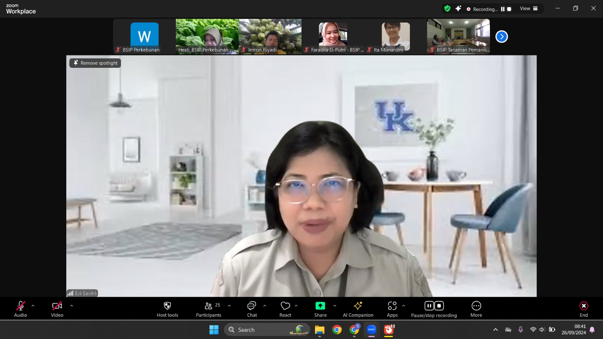Expand Apps options arrow
Screen dimensions: 603x339
click(x=404, y=306)
